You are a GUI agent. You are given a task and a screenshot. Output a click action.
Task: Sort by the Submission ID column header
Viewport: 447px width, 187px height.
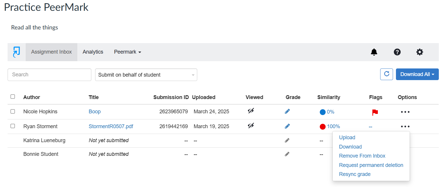point(171,97)
